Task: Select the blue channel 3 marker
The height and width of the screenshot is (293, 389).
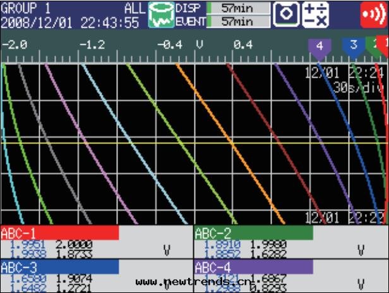Action: [x=354, y=49]
